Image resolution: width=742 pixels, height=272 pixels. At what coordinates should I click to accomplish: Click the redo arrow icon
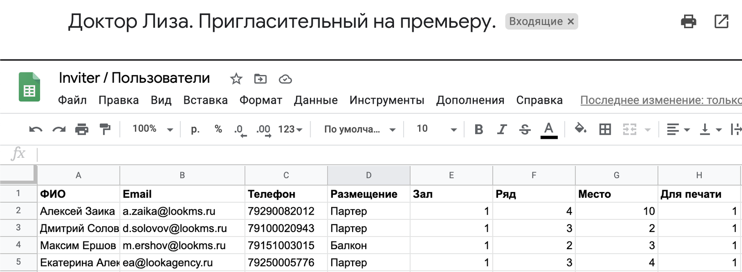(59, 130)
